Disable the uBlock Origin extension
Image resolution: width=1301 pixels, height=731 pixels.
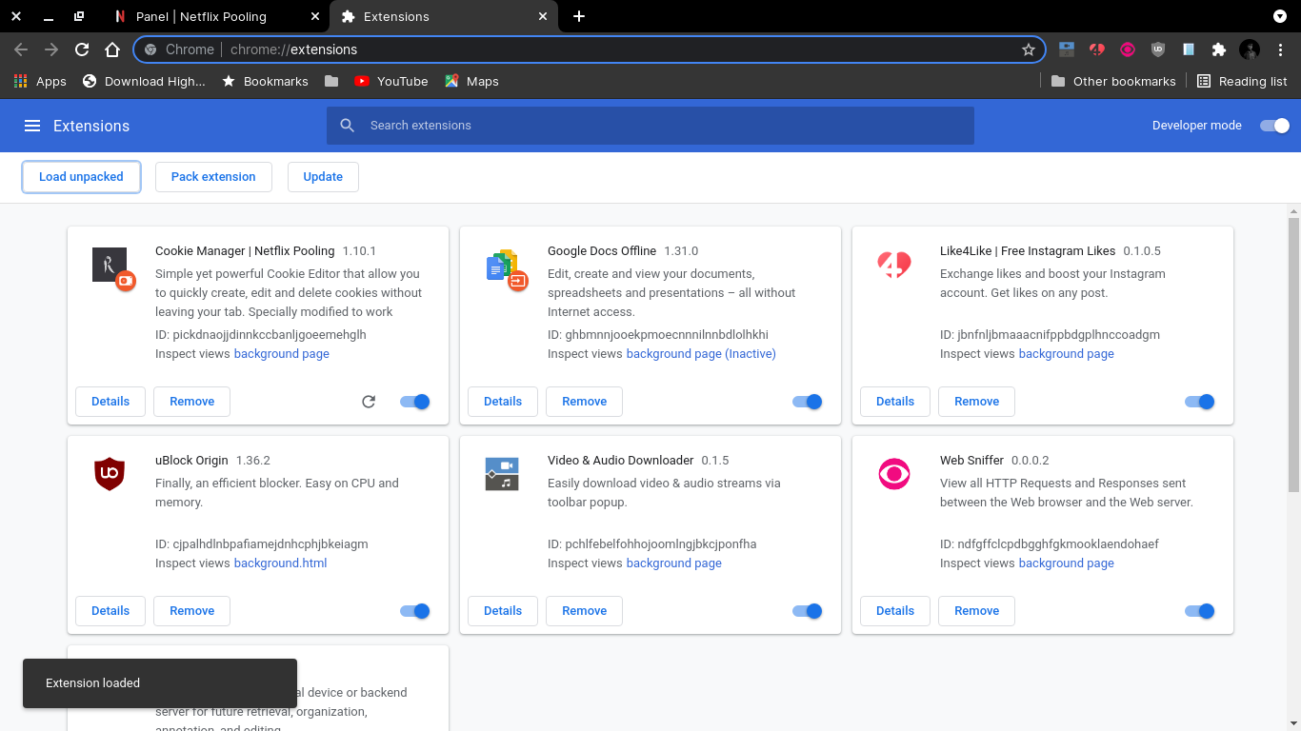tap(415, 611)
